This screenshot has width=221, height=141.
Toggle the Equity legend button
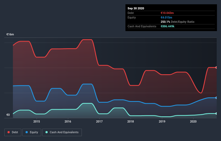(32, 132)
